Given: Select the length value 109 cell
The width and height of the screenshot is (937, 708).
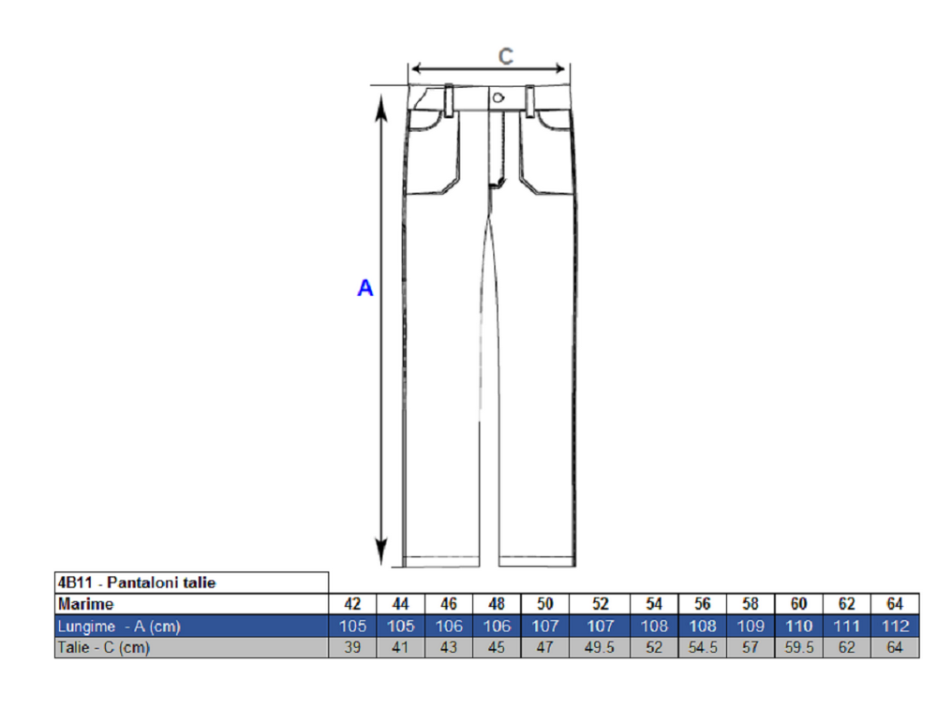Looking at the screenshot, I should tap(751, 627).
